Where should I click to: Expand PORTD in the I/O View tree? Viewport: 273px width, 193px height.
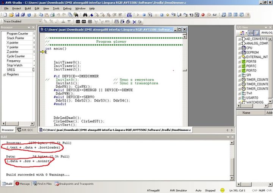point(239,71)
